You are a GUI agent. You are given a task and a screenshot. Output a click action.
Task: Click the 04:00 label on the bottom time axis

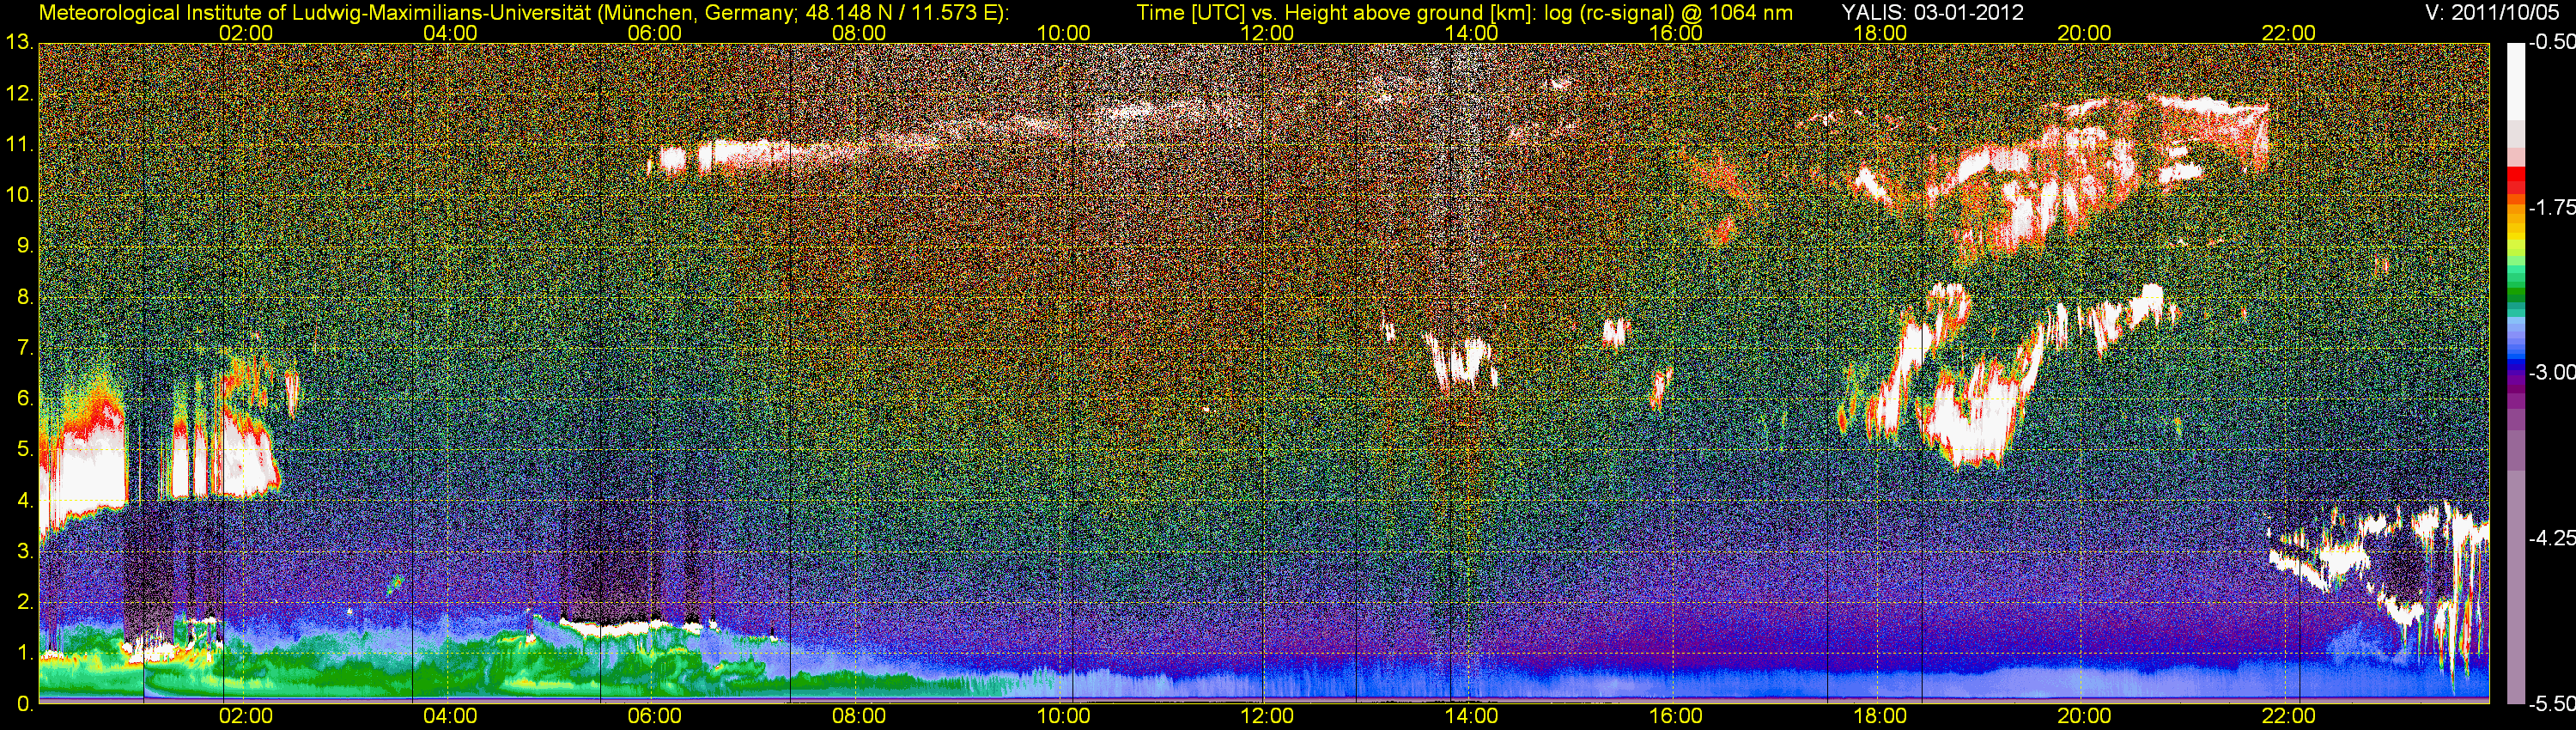tap(450, 716)
